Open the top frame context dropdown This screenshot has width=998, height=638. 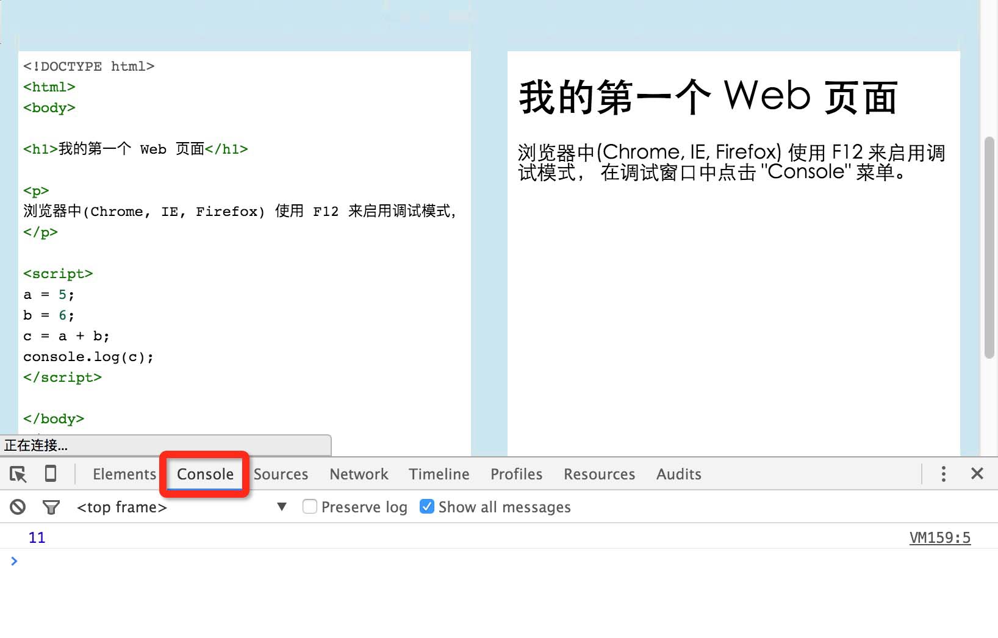point(182,507)
